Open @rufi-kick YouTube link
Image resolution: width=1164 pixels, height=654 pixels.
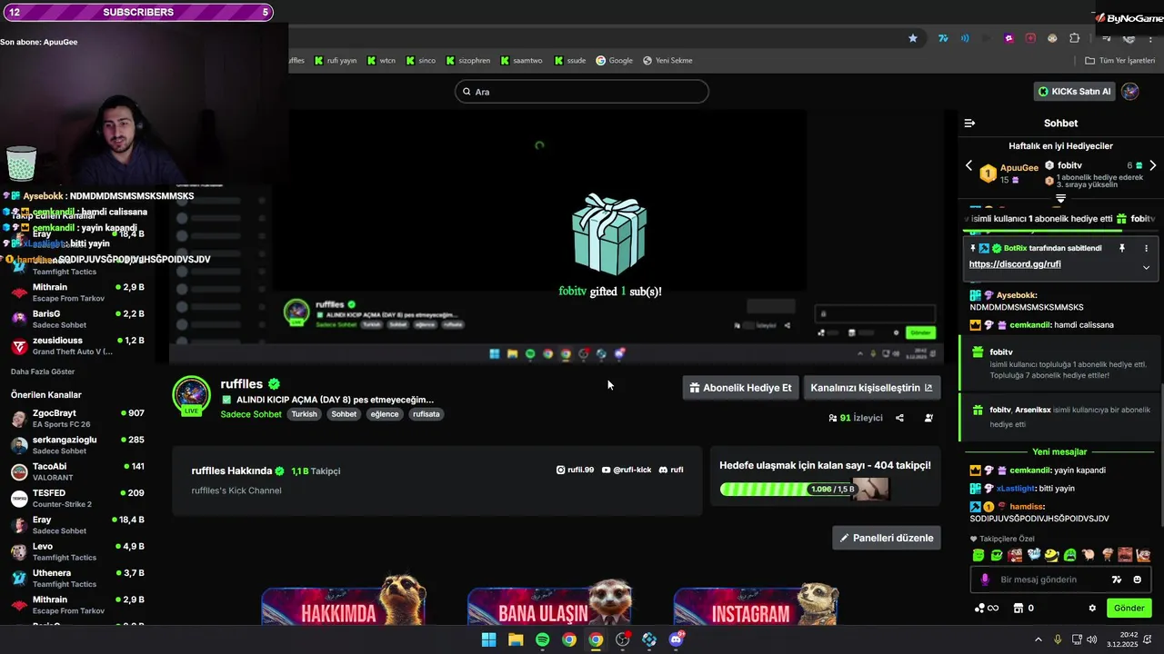[x=627, y=470]
